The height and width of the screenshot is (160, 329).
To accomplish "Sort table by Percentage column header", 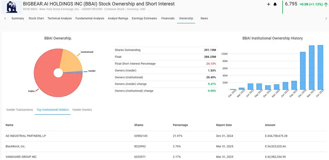I will coord(180,125).
